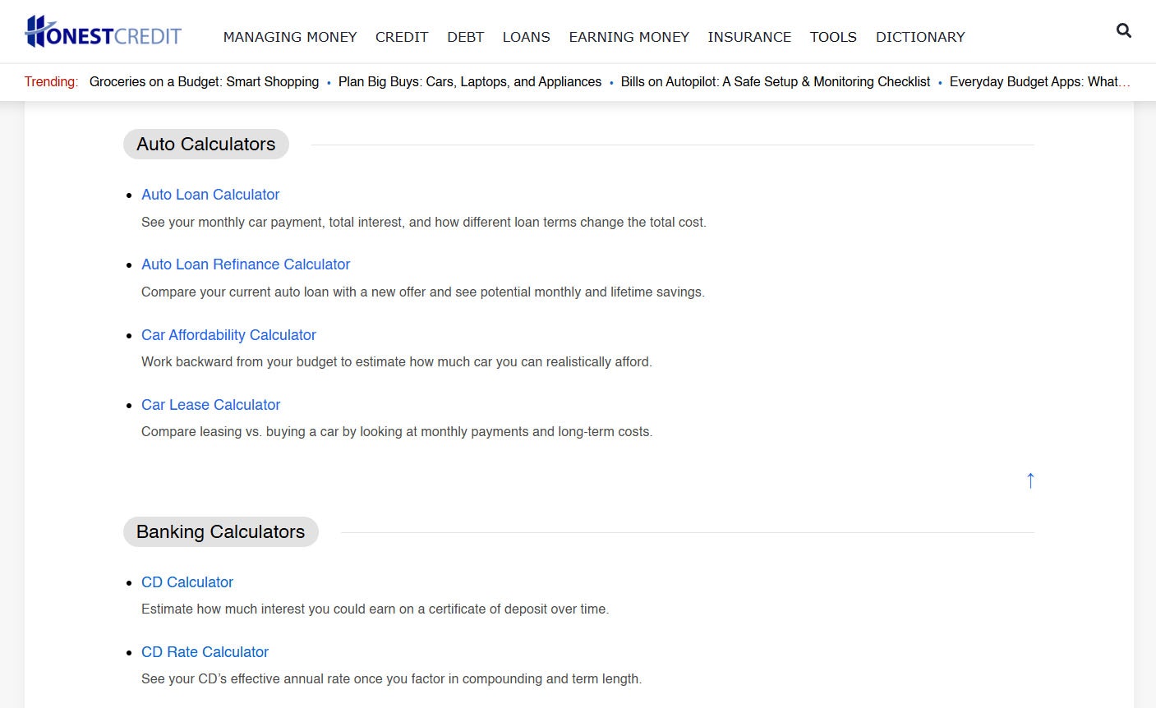Screen dimensions: 1156x708
Task: Open the Insurance menu
Action: tap(749, 37)
